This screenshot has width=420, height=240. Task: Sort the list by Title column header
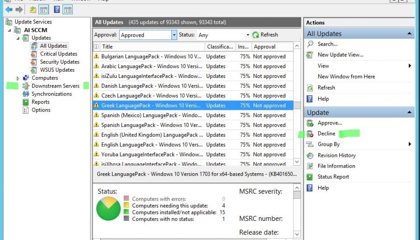108,47
